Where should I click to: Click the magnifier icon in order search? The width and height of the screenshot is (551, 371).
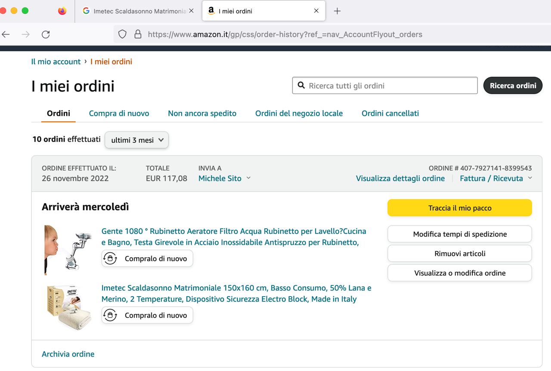(301, 85)
